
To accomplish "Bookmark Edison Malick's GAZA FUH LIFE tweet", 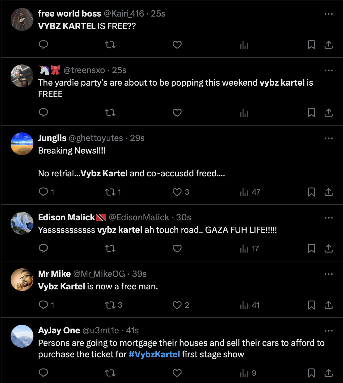I will point(312,249).
